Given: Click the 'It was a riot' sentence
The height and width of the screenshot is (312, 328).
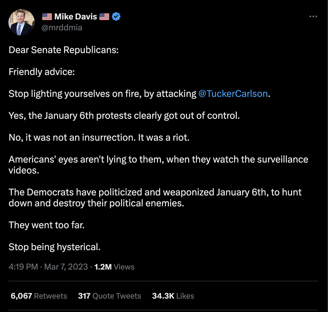Looking at the screenshot, I should pos(164,137).
